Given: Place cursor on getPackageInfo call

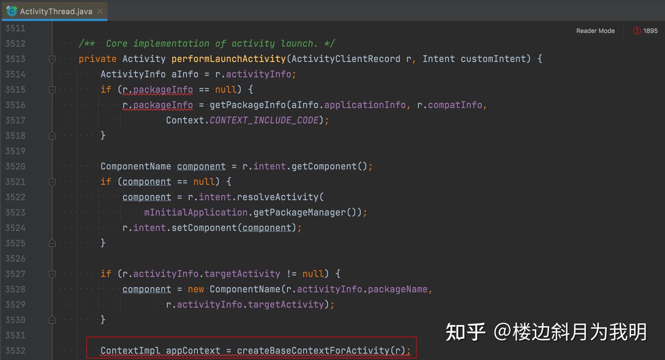Looking at the screenshot, I should coord(248,105).
